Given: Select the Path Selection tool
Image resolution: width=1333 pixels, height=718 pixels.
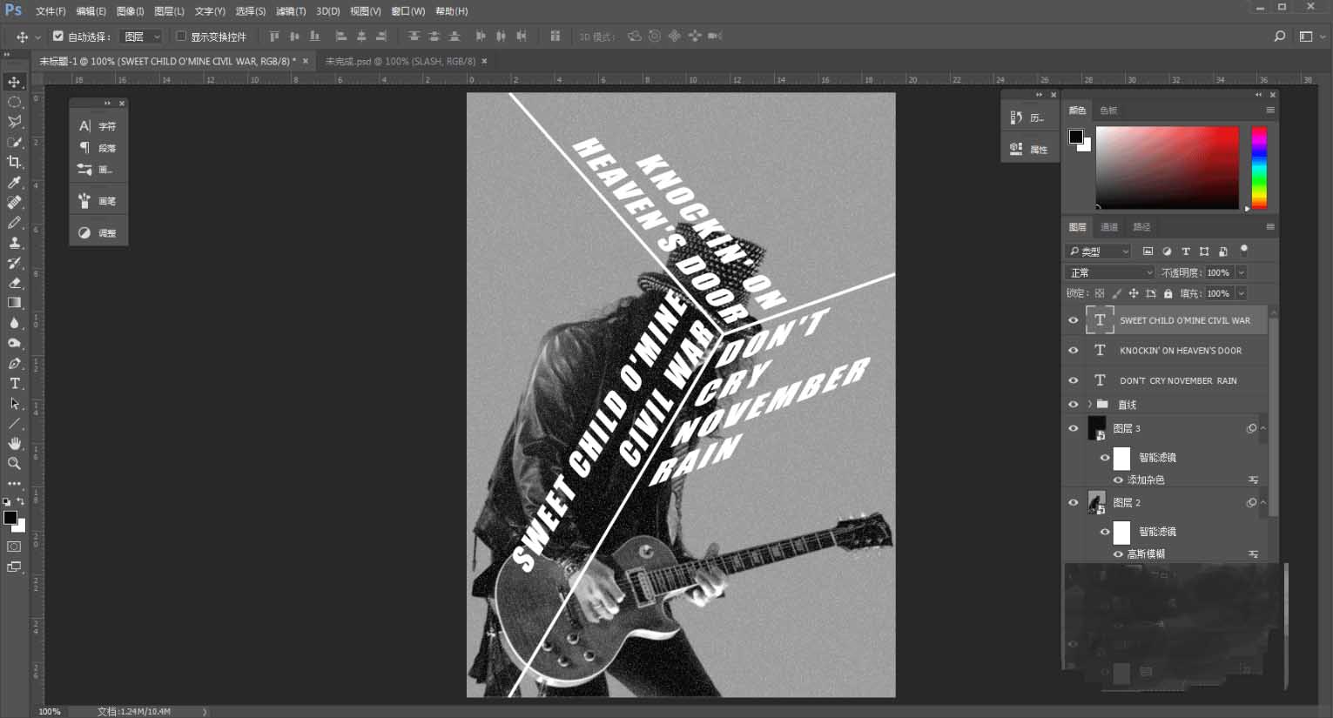Looking at the screenshot, I should coord(14,404).
